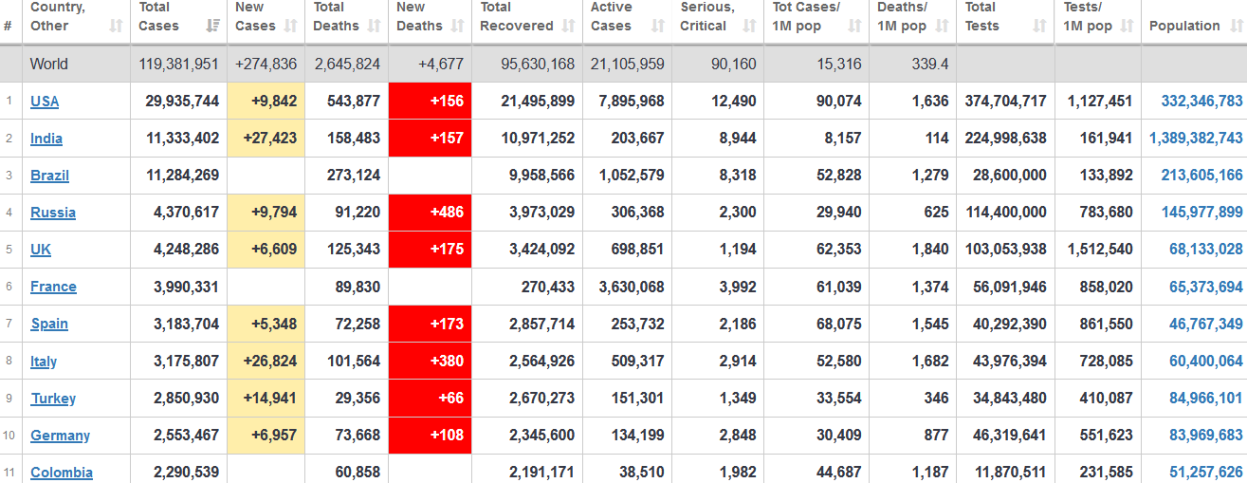
Task: Select Russia total tests 114,400,000
Action: point(1006,213)
